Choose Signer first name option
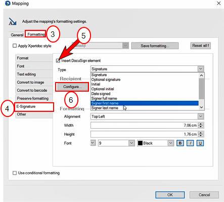 145,103
